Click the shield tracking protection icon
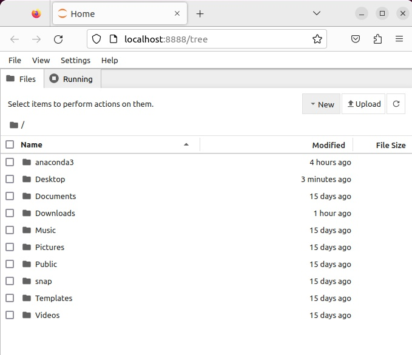The image size is (412, 355). coord(96,39)
